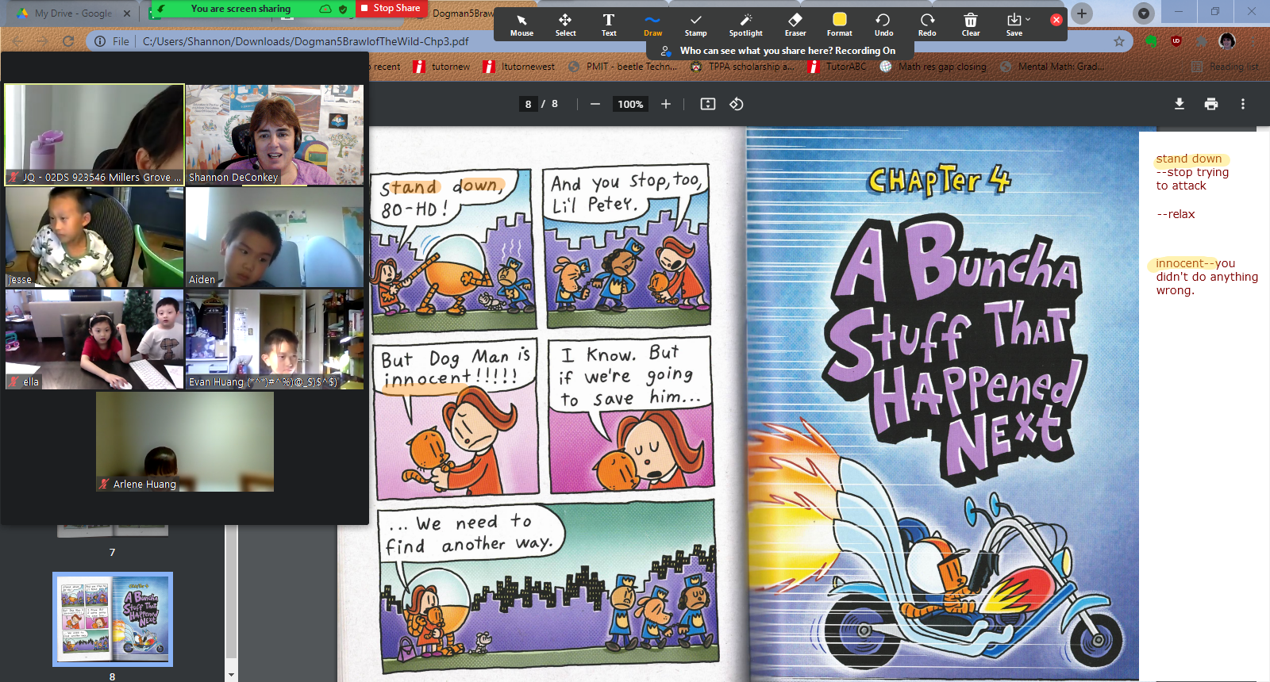
Task: Save the annotated screen
Action: click(x=1014, y=25)
